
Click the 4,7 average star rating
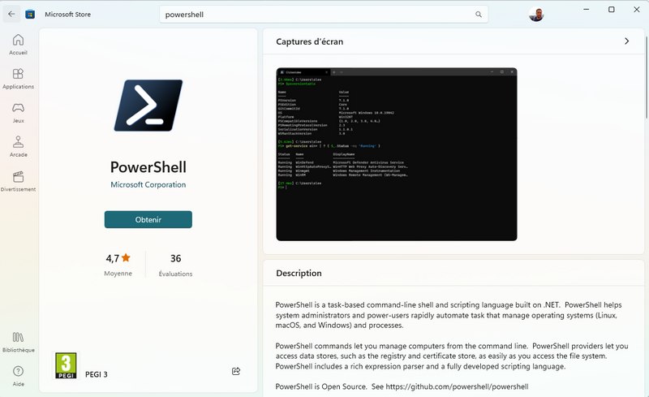[x=118, y=265]
